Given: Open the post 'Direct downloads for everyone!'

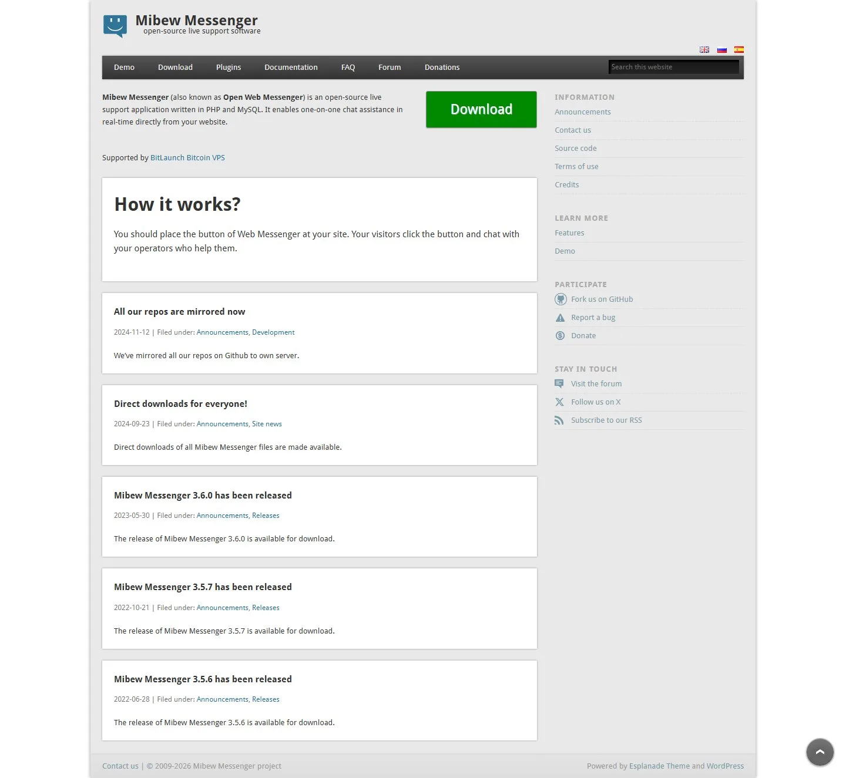Looking at the screenshot, I should click(180, 404).
